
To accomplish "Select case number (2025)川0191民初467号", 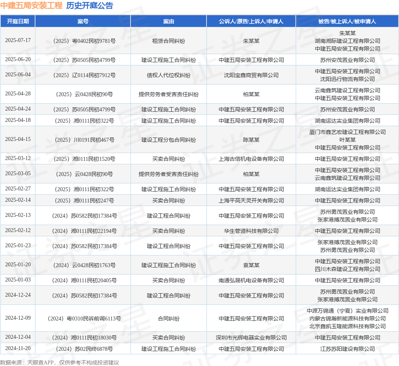I will [84, 140].
